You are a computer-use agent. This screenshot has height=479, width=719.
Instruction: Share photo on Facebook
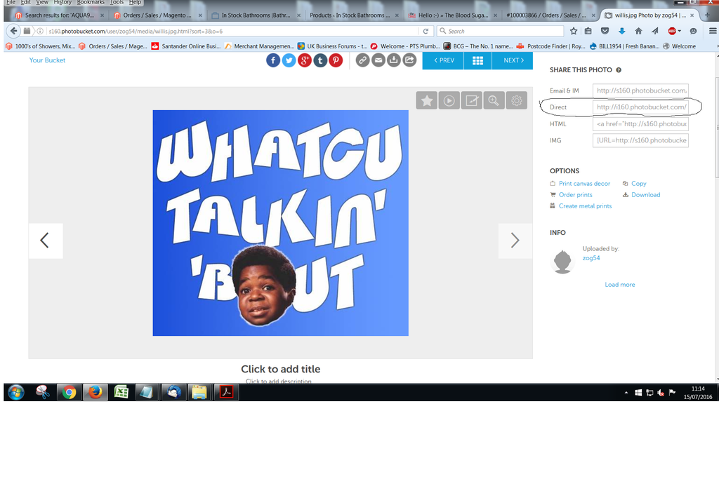point(273,60)
